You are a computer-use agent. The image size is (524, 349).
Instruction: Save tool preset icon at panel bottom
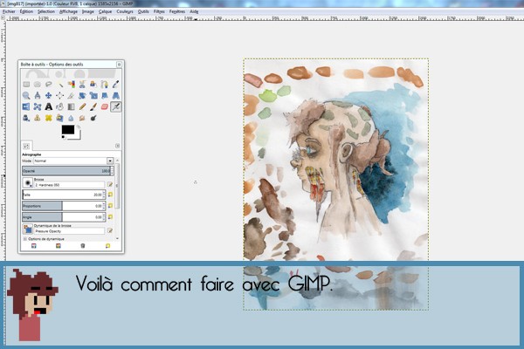34,246
